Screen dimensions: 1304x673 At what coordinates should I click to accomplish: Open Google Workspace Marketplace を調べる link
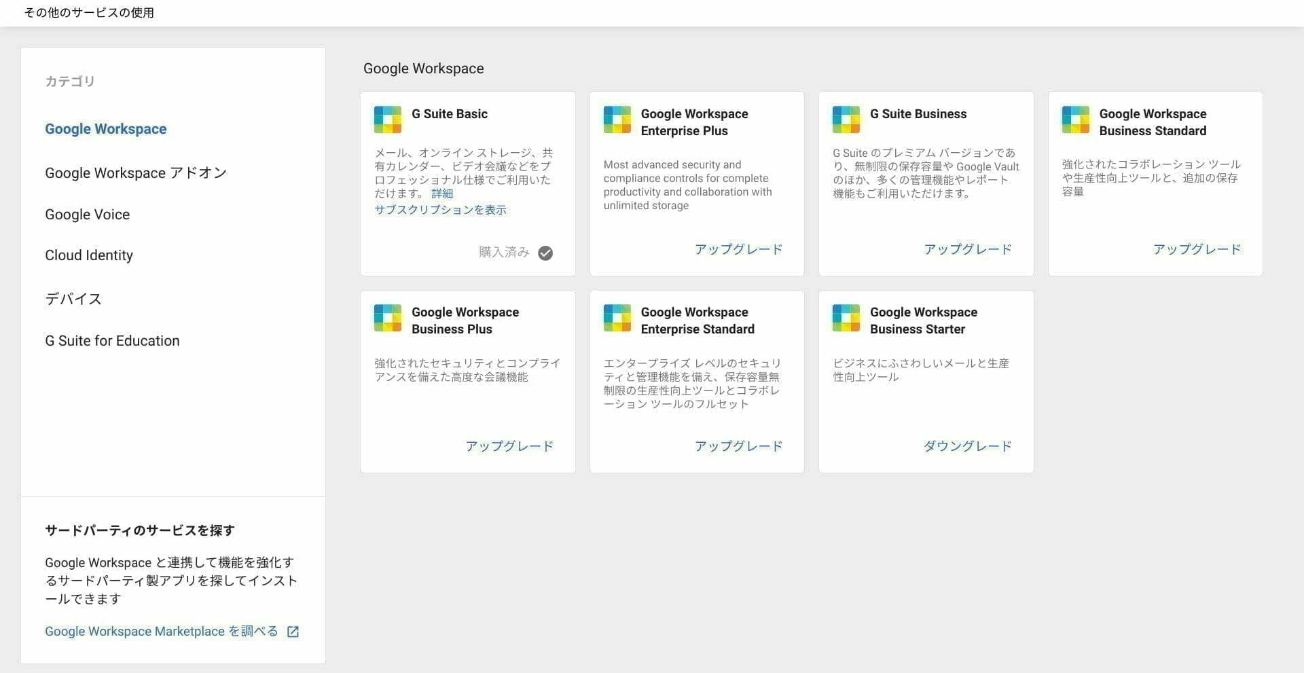(x=162, y=632)
